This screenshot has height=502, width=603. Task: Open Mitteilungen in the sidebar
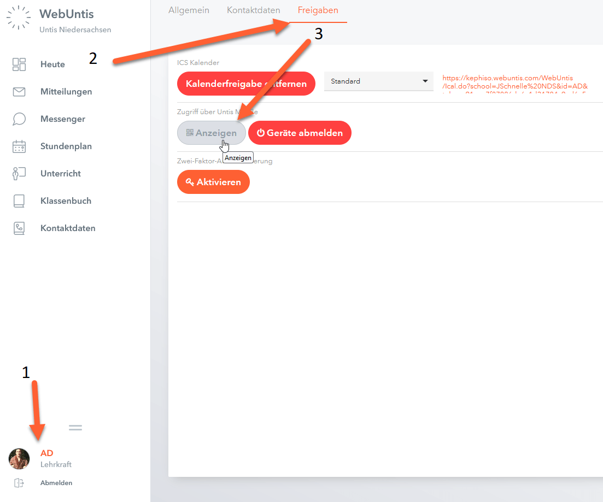pos(66,91)
